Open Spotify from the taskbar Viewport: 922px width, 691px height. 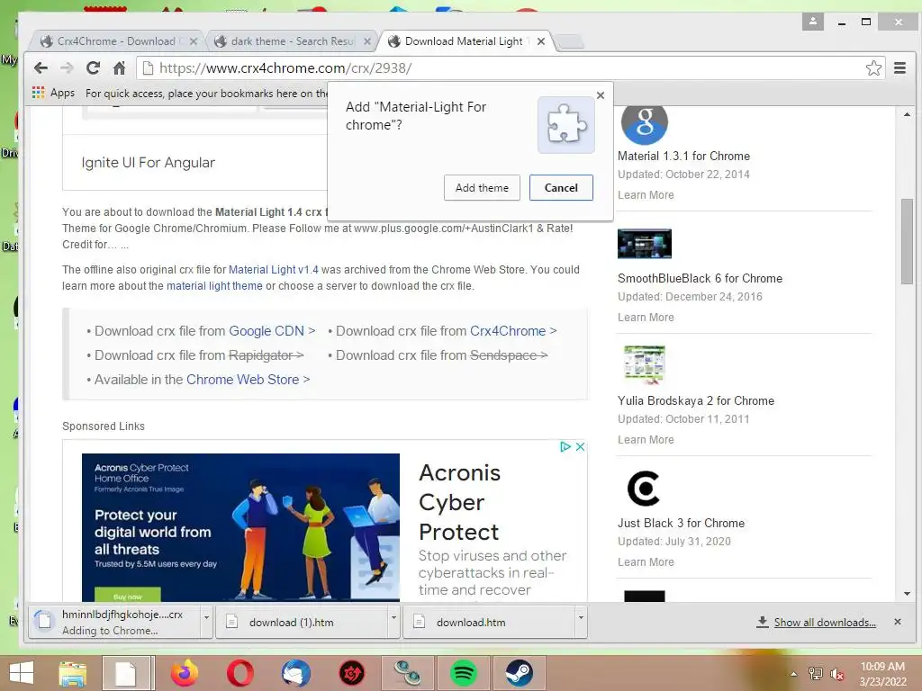click(x=464, y=673)
